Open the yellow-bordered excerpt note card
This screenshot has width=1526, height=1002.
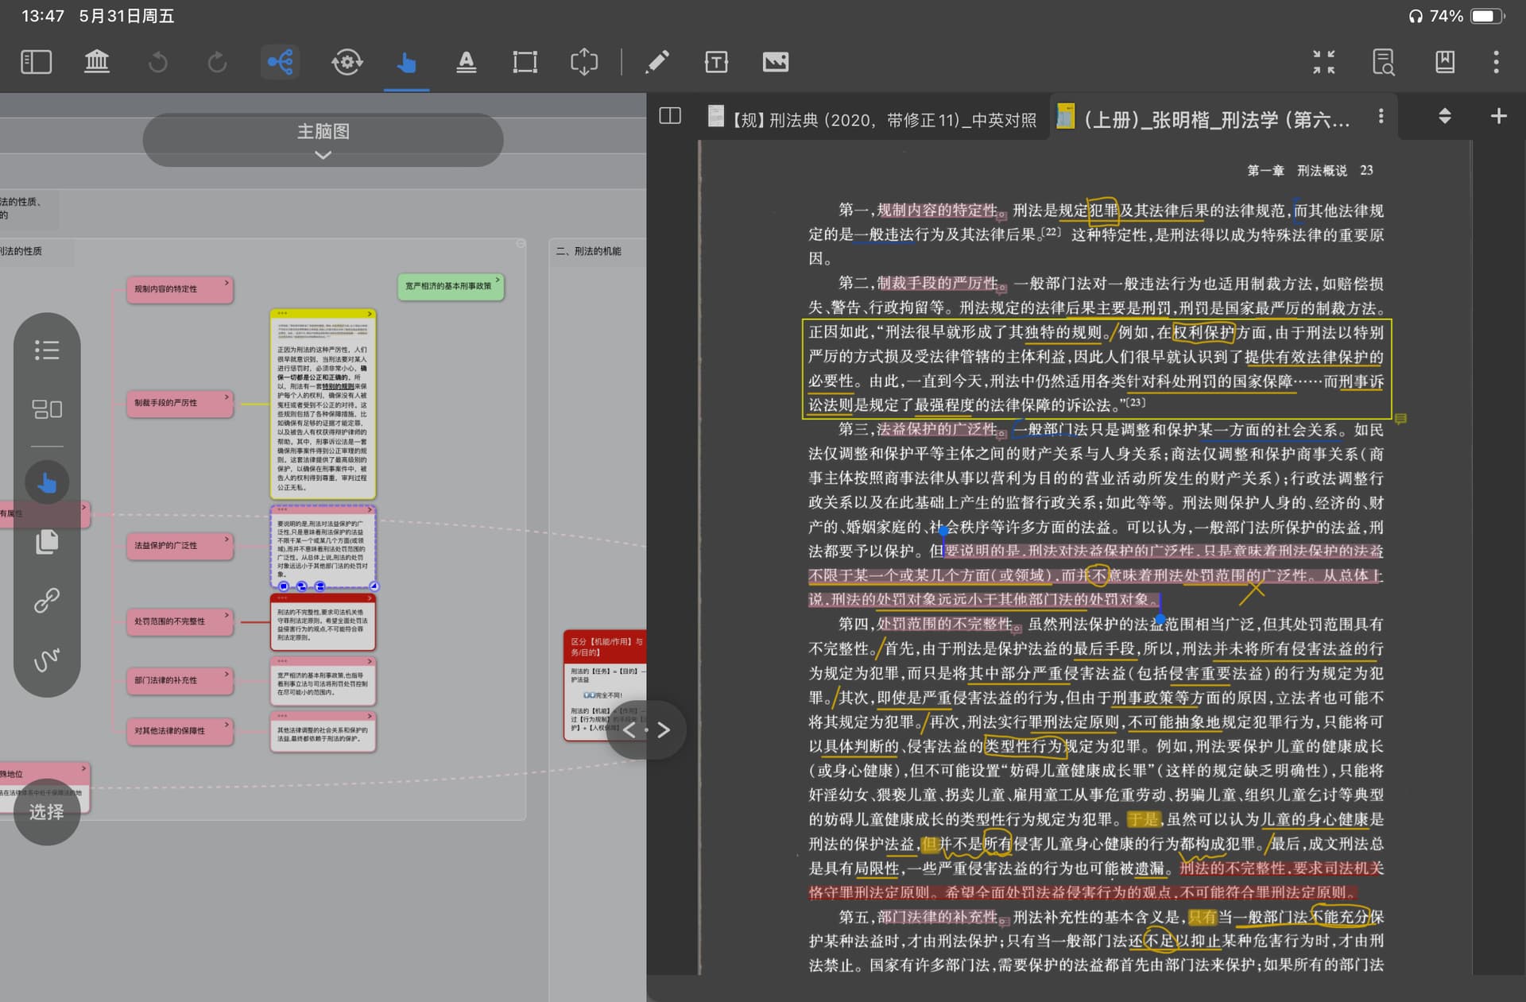(323, 404)
